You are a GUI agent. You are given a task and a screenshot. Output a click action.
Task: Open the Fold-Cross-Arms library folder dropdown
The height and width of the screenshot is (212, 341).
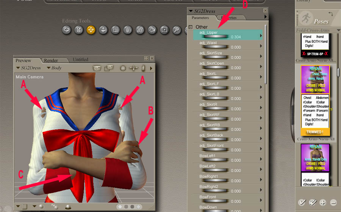[x=339, y=30]
